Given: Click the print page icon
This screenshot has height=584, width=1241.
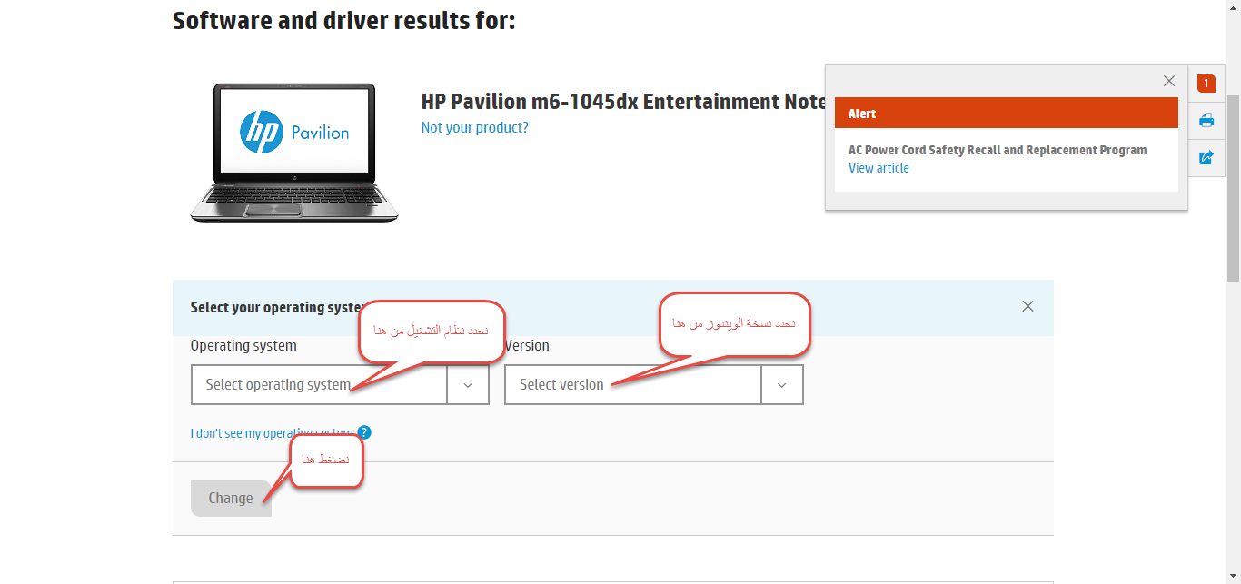Looking at the screenshot, I should [1206, 120].
